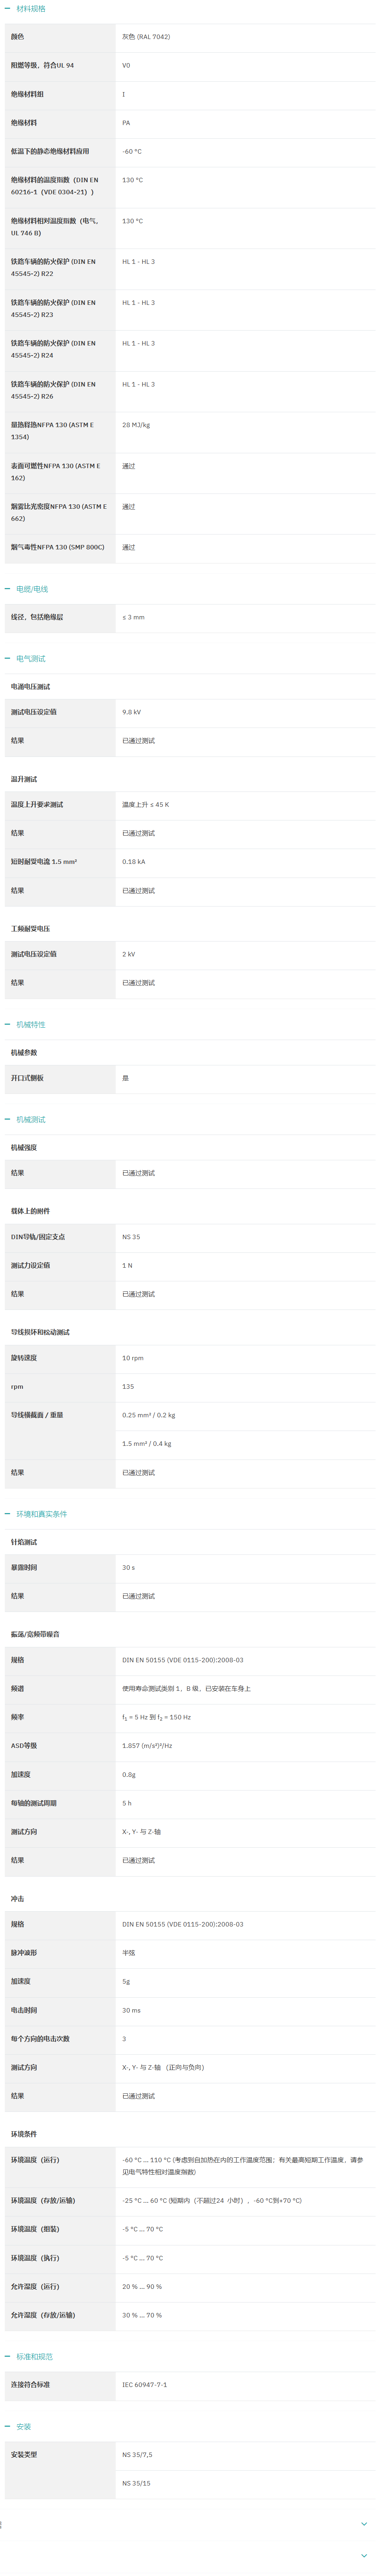Click the 针焰测试 subheading
378x2576 pixels.
24,1542
